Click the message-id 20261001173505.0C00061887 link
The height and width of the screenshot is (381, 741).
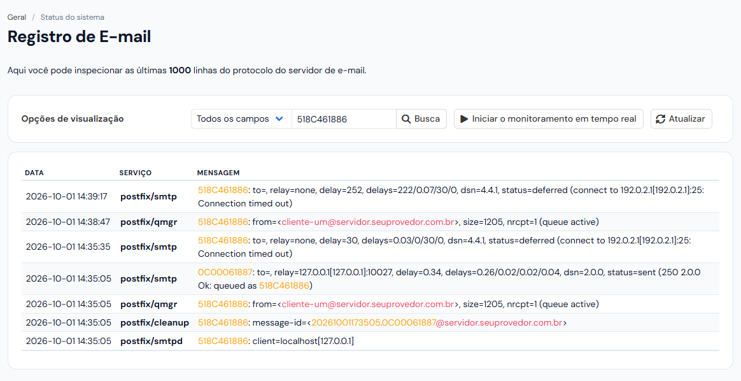tap(373, 323)
